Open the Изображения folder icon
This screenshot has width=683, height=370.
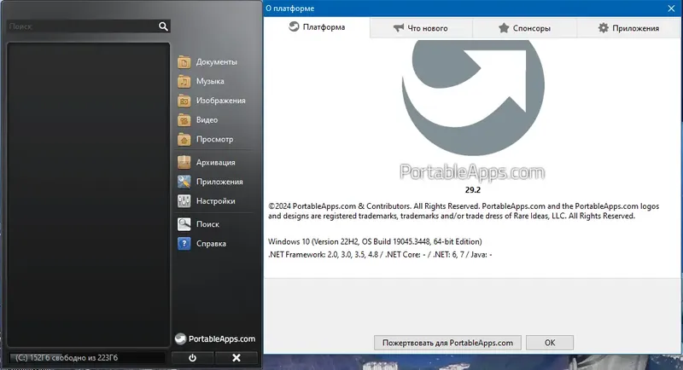click(x=184, y=101)
